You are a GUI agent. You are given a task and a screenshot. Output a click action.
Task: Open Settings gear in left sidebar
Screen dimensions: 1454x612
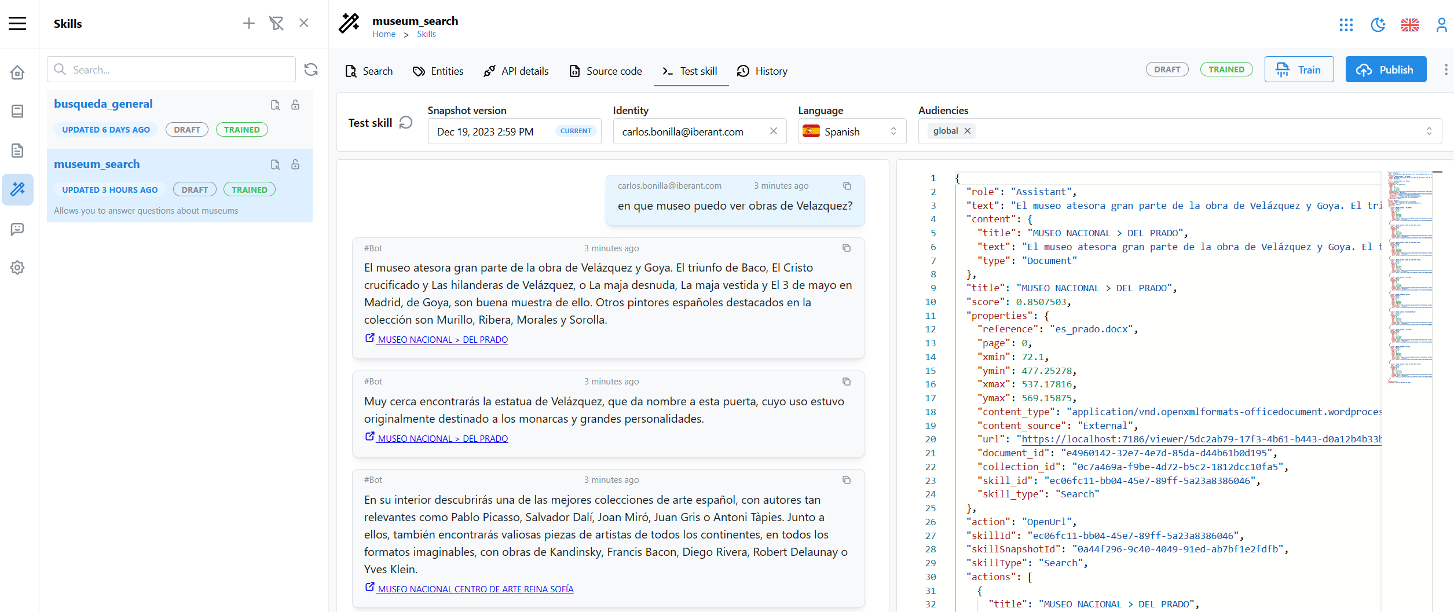click(x=17, y=267)
